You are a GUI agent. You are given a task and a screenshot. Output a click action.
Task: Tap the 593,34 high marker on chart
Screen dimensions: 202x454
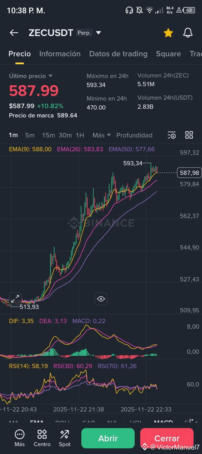(133, 163)
